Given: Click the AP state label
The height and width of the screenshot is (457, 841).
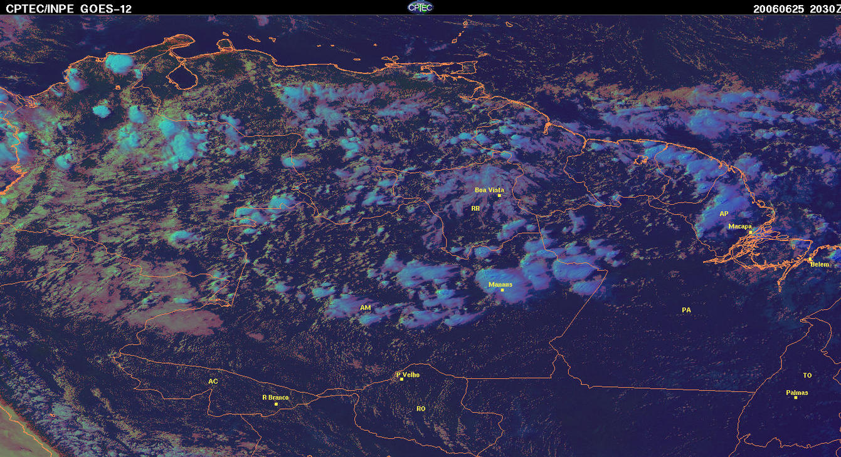Looking at the screenshot, I should click(x=724, y=213).
